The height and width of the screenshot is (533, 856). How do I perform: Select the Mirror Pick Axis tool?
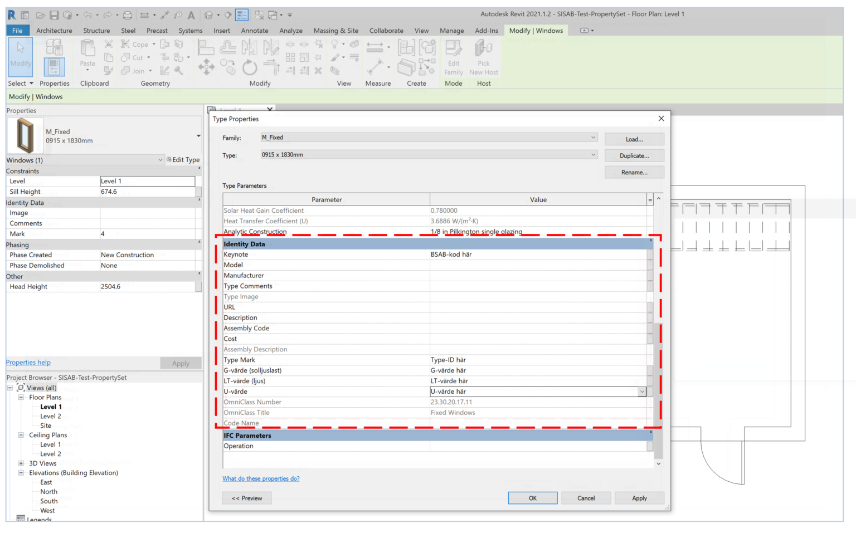[x=249, y=47]
